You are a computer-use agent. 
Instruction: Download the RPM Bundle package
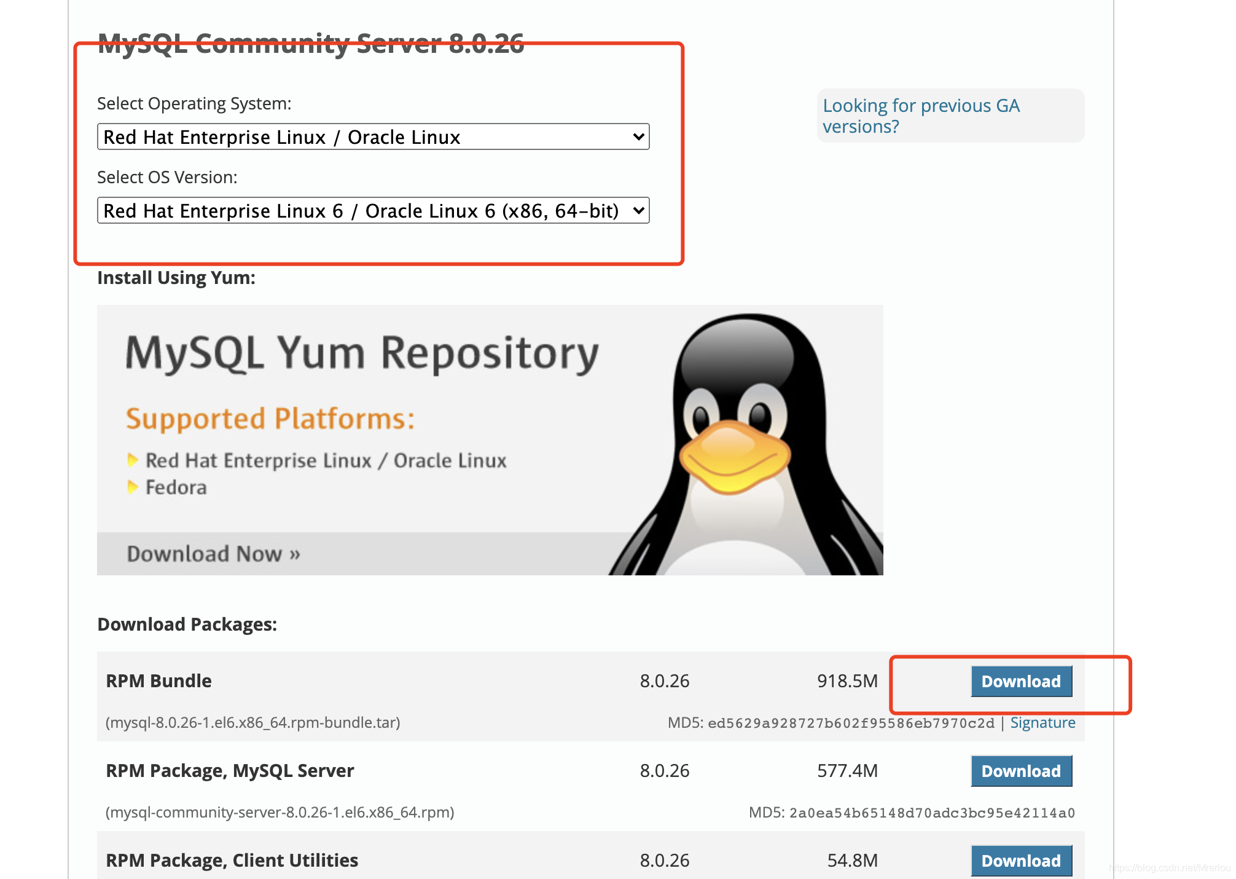(1021, 681)
